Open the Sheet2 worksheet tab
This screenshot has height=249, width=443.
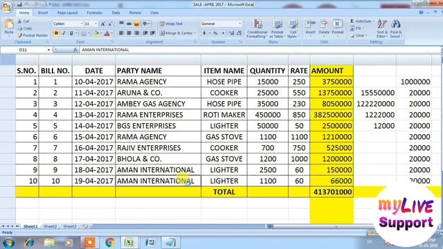(x=51, y=226)
